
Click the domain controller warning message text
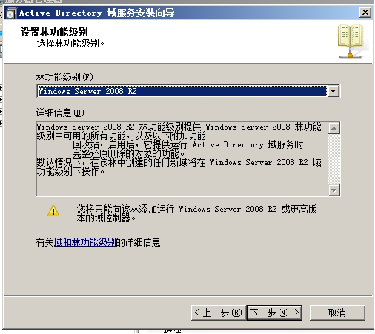[x=196, y=213]
